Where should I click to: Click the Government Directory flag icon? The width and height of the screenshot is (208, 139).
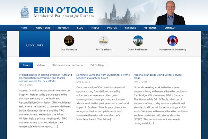point(173,41)
